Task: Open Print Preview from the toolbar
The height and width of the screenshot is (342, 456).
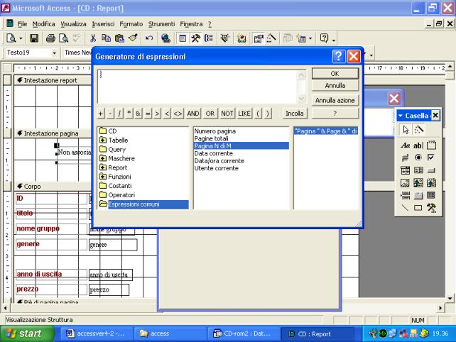Action: 63,38
